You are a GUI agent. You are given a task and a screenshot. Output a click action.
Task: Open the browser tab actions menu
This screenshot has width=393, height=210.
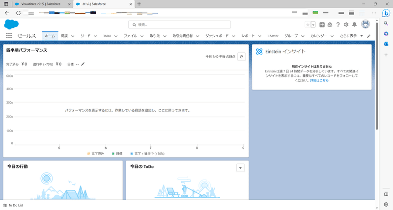point(6,4)
